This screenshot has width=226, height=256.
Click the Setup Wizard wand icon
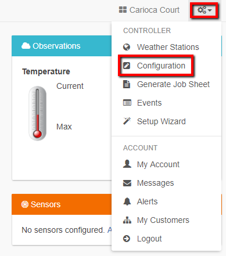coord(127,121)
